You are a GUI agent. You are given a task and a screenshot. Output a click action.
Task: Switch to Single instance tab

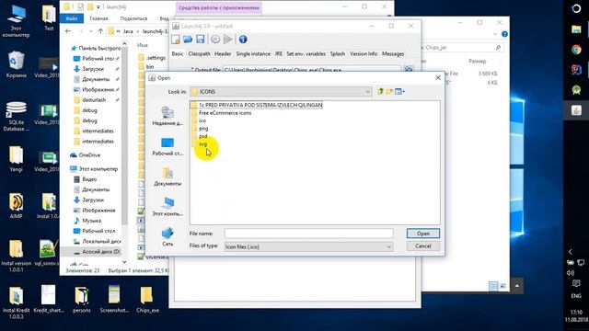pyautogui.click(x=253, y=54)
